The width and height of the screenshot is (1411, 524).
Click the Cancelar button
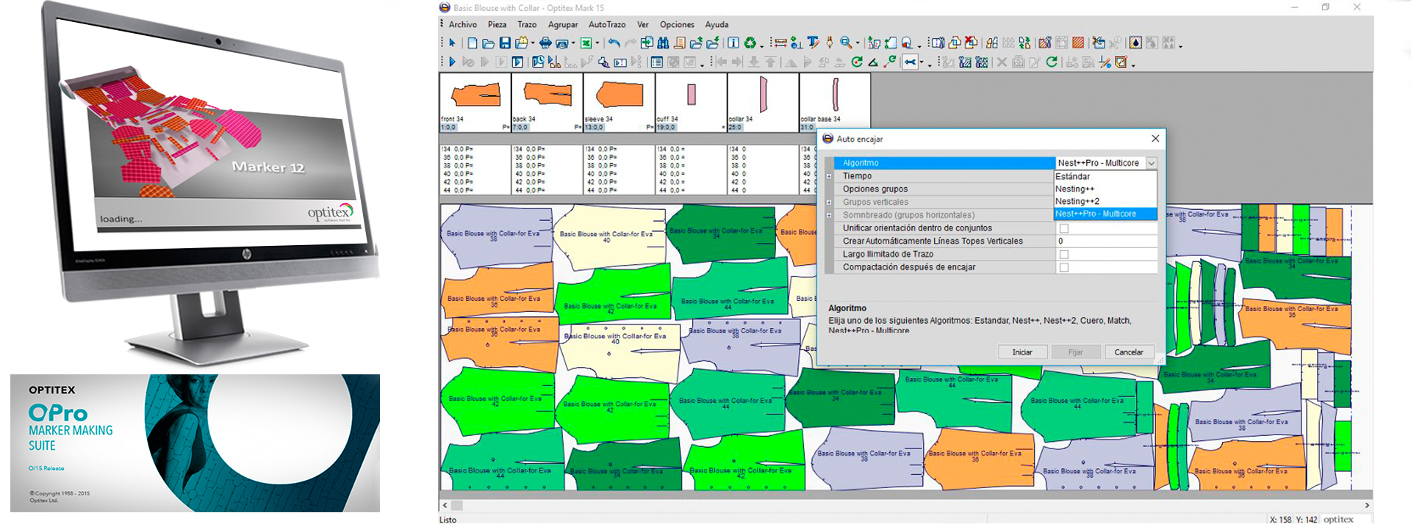(1129, 352)
